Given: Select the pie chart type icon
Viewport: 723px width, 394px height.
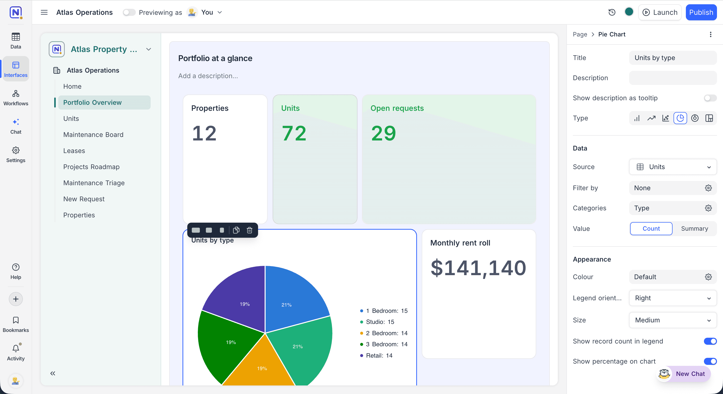Looking at the screenshot, I should coord(680,118).
